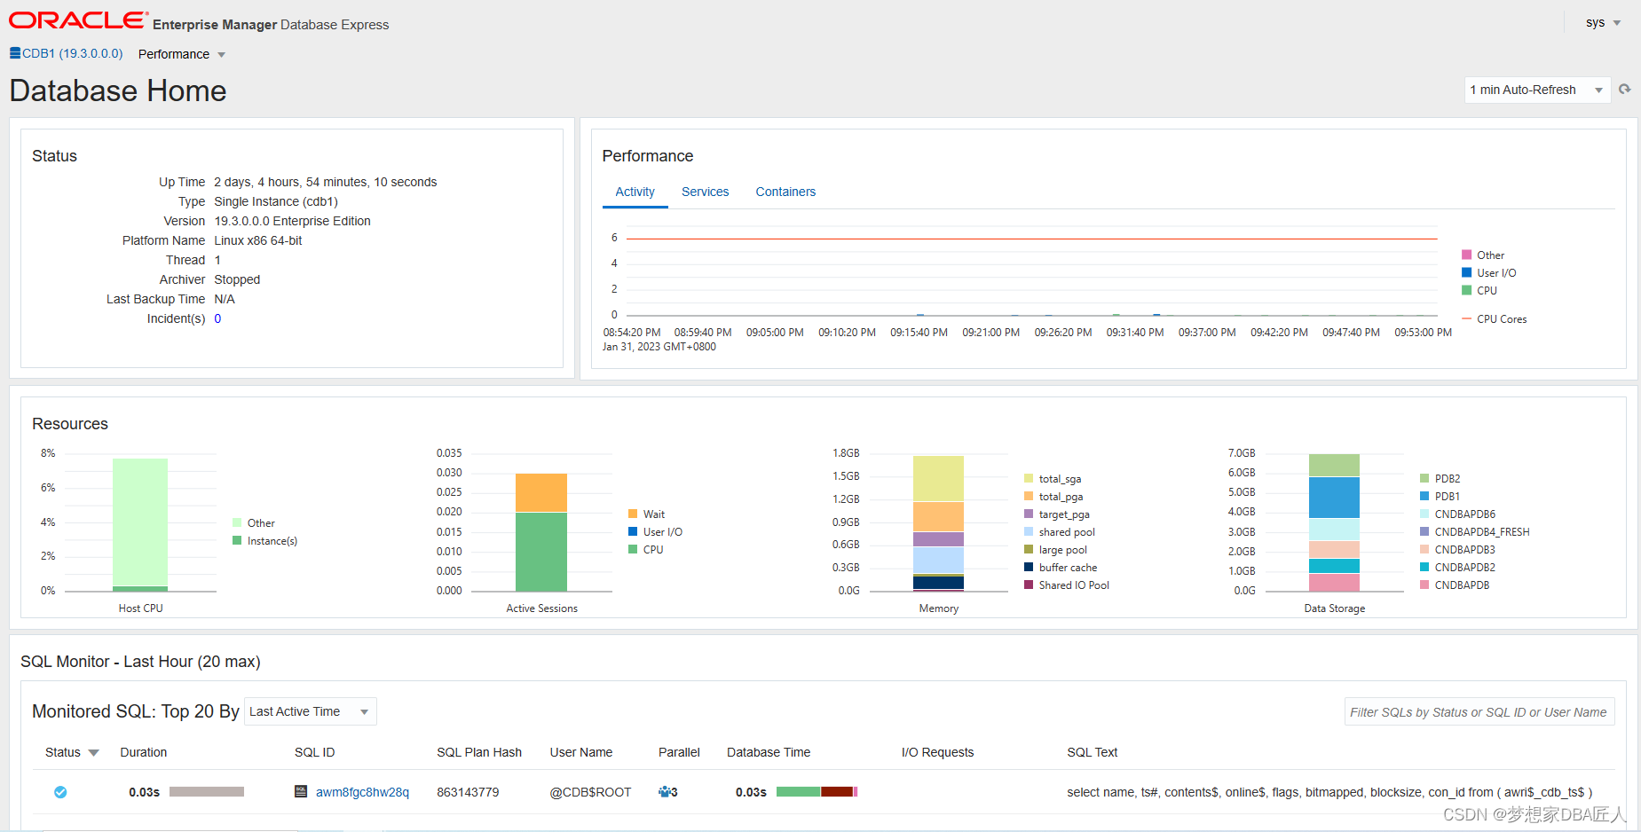This screenshot has height=832, width=1641.
Task: Click the Filter SQLs input field
Action: click(x=1479, y=711)
